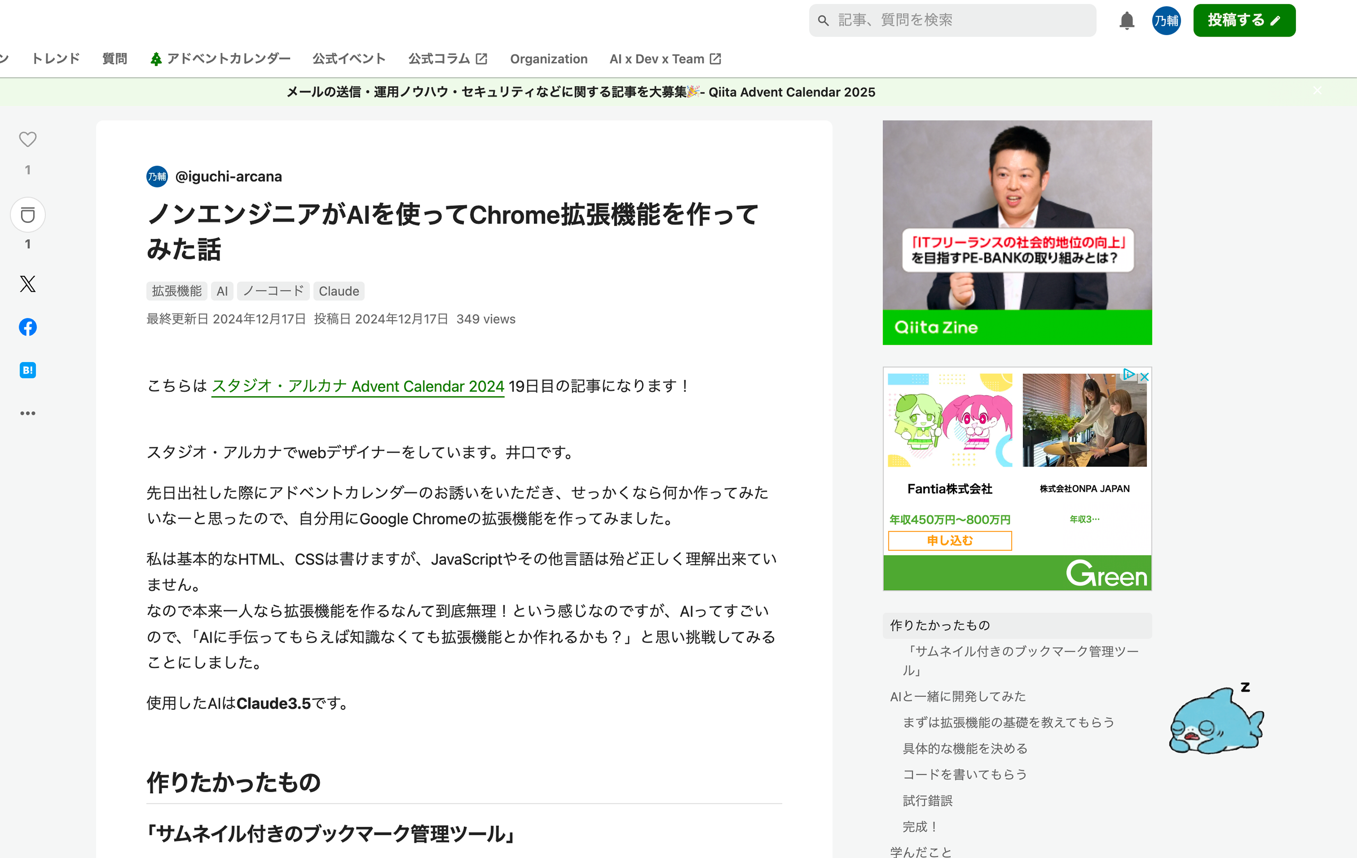This screenshot has width=1357, height=858.
Task: Share the article on X
Action: click(x=27, y=285)
